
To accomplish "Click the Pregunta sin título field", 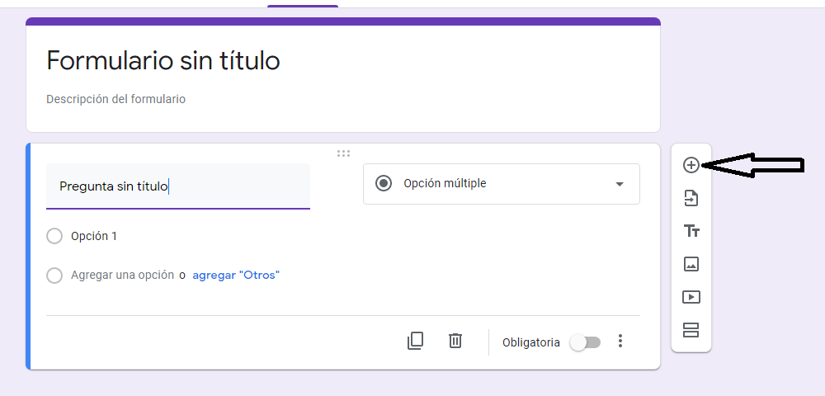I will (178, 186).
